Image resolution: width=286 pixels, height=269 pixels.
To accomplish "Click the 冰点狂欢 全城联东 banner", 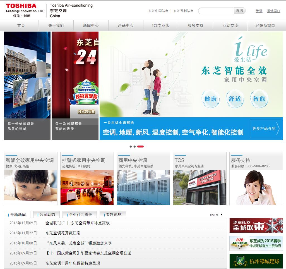I will pos(256,225).
